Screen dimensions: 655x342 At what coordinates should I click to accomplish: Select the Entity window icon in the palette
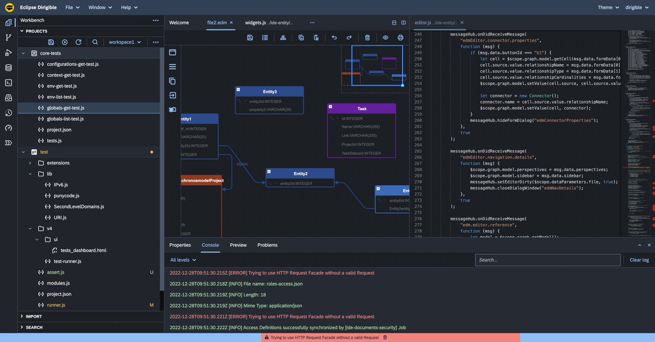tap(172, 52)
